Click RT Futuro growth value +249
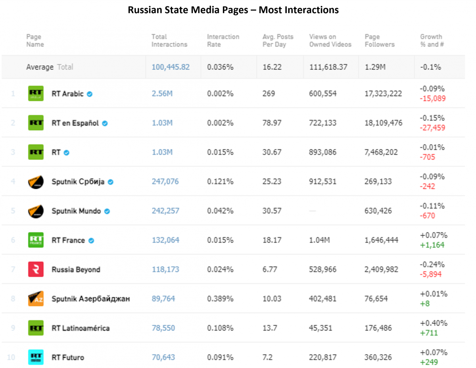 pos(429,362)
